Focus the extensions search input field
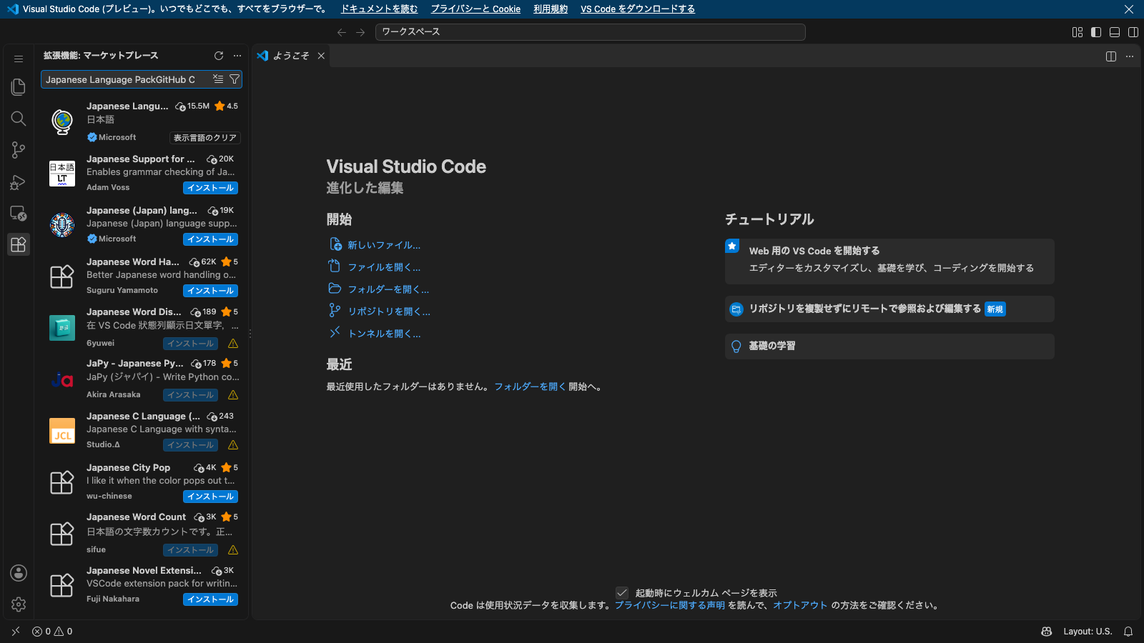1144x643 pixels. [x=126, y=79]
